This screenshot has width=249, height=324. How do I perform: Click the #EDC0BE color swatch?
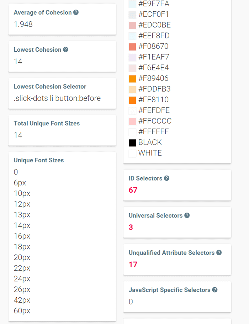click(x=132, y=25)
